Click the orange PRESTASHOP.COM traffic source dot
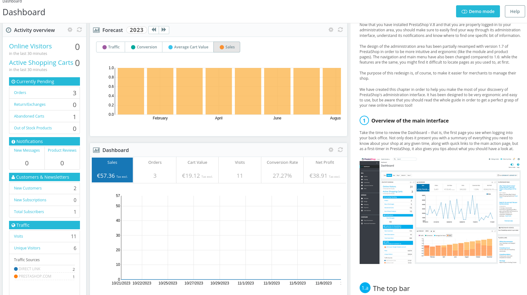Viewport: 527px width, 295px height. click(x=16, y=276)
